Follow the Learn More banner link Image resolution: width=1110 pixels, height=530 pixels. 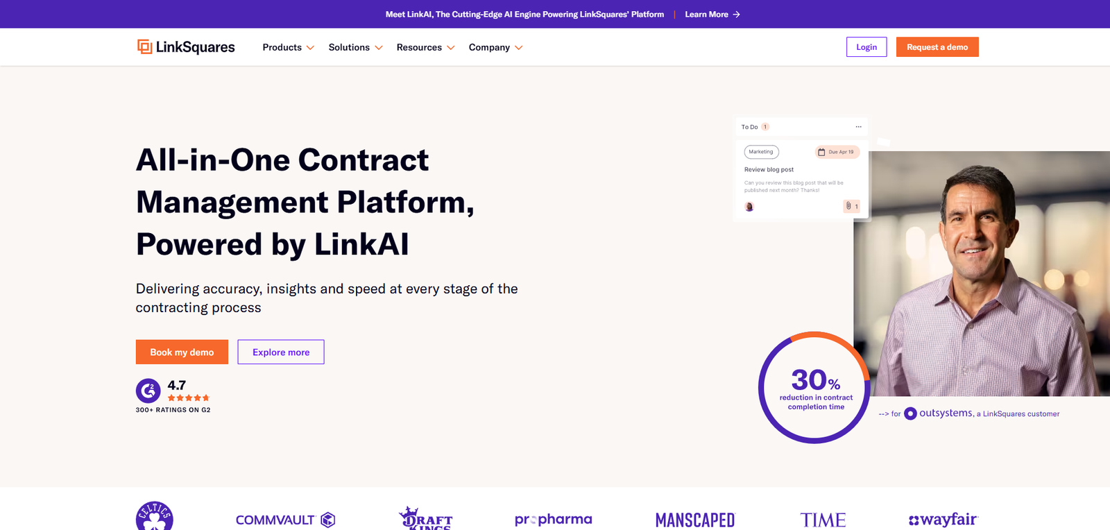tap(712, 15)
